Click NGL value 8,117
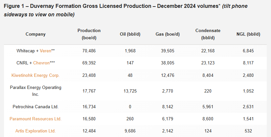The image size is (271, 137). coord(248,63)
